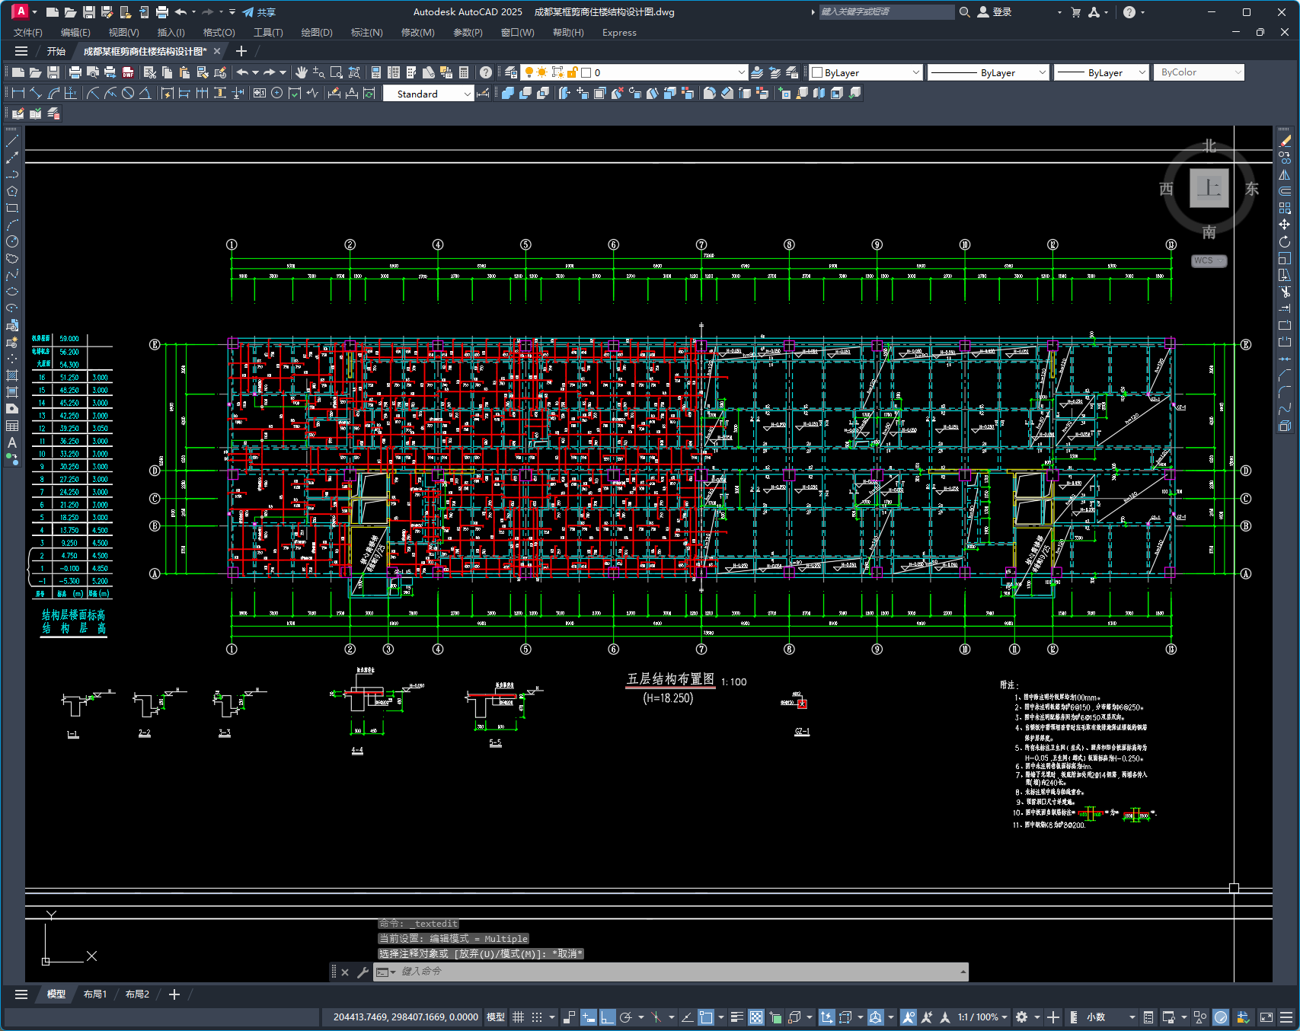Click the layer 0 color swatch
The height and width of the screenshot is (1031, 1300).
(586, 72)
